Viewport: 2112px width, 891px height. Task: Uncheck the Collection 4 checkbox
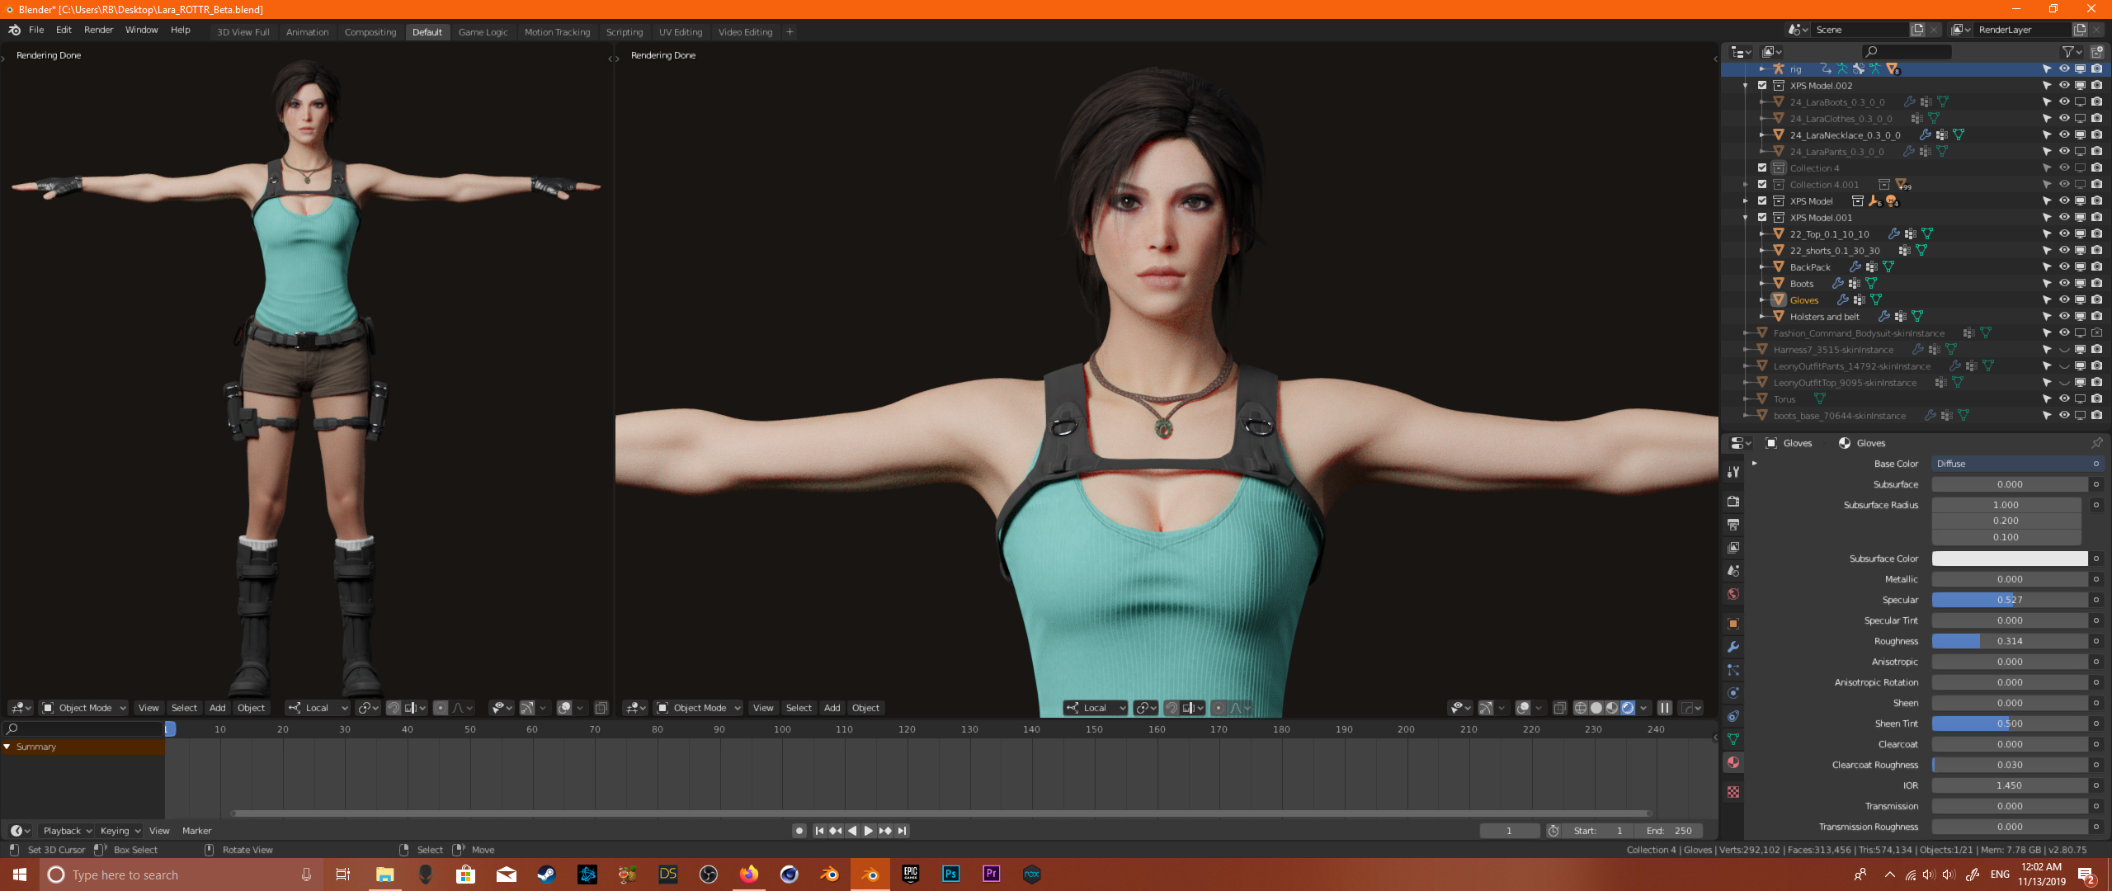(x=1762, y=168)
